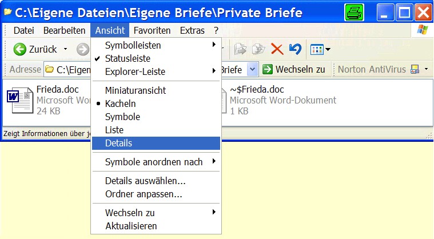Image resolution: width=434 pixels, height=239 pixels.
Task: Switch to Details view
Action: [x=118, y=143]
